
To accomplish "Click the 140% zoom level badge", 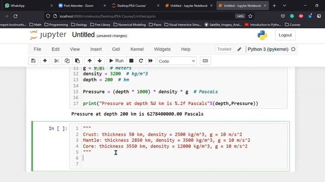I will [x=240, y=16].
